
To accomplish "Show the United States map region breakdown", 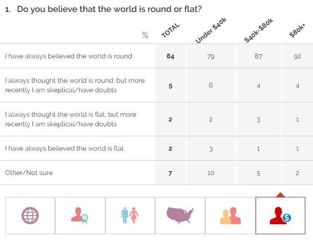I will (180, 215).
